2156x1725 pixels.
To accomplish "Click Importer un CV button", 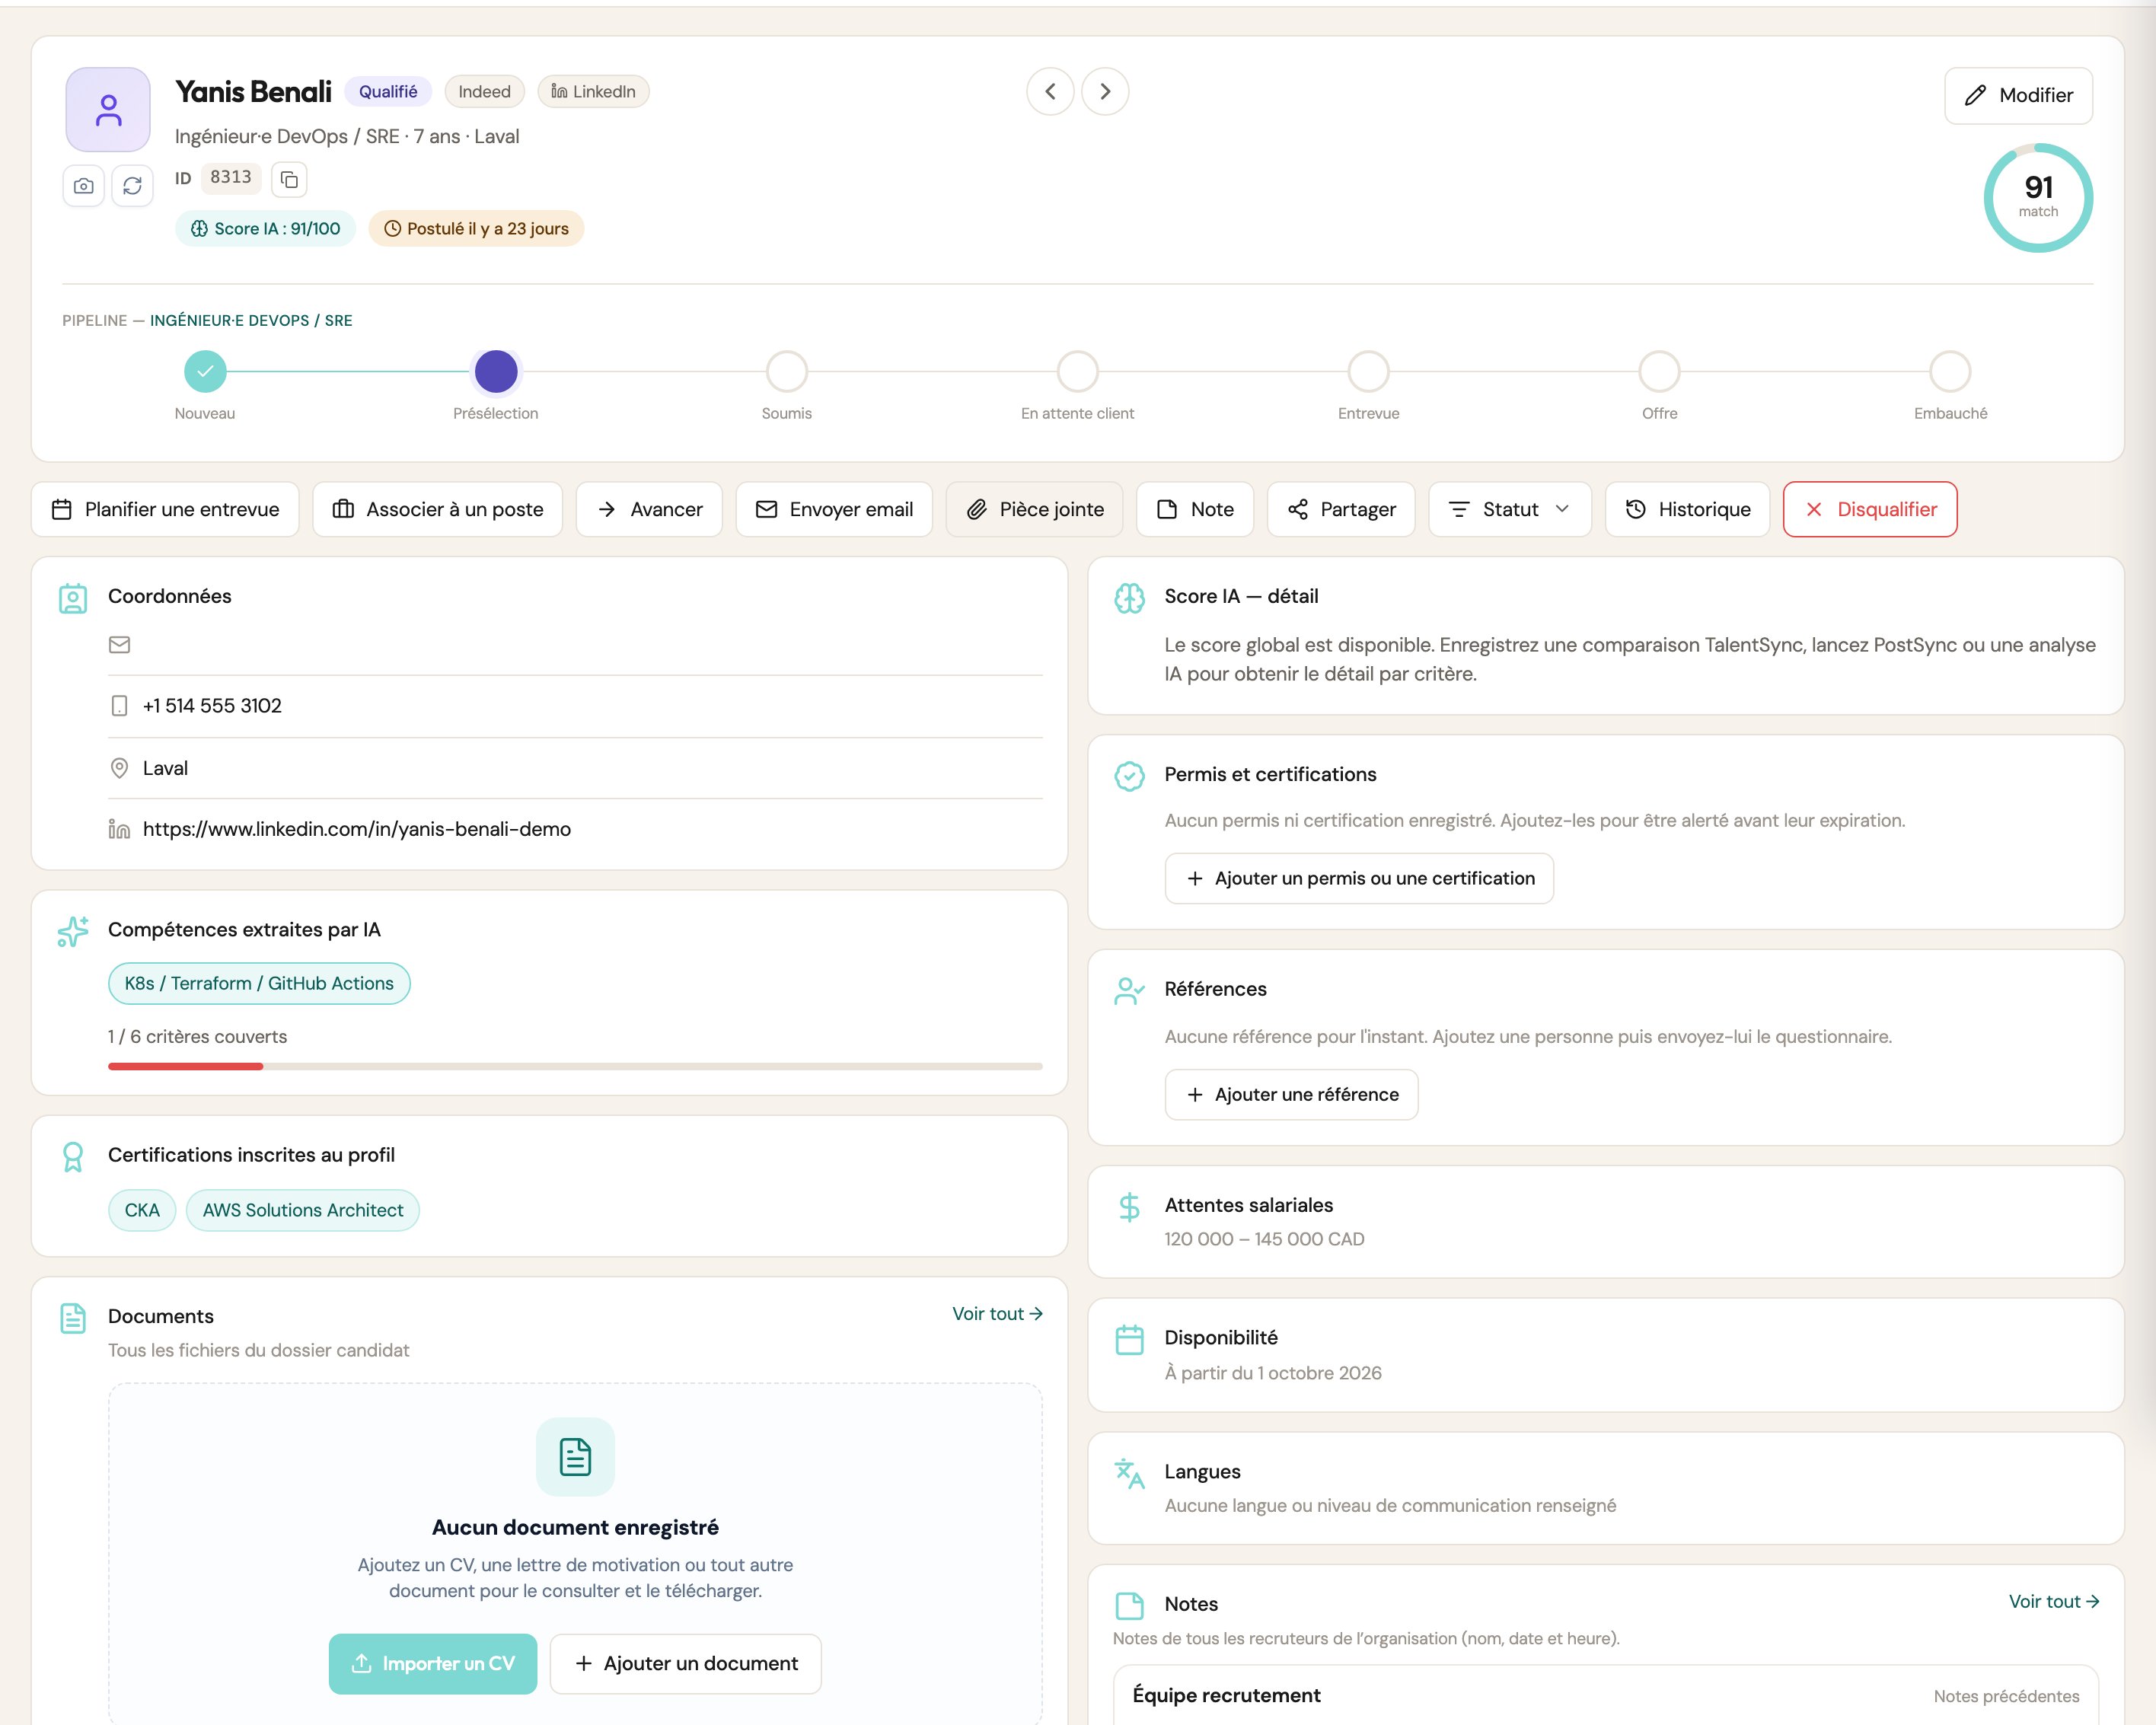I will pyautogui.click(x=433, y=1664).
